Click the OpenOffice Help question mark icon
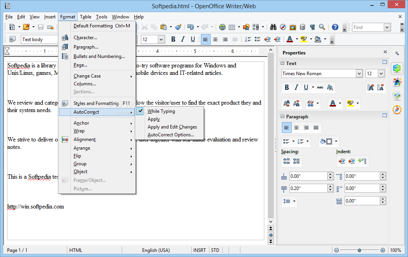This screenshot has height=257, width=408. pos(335,27)
